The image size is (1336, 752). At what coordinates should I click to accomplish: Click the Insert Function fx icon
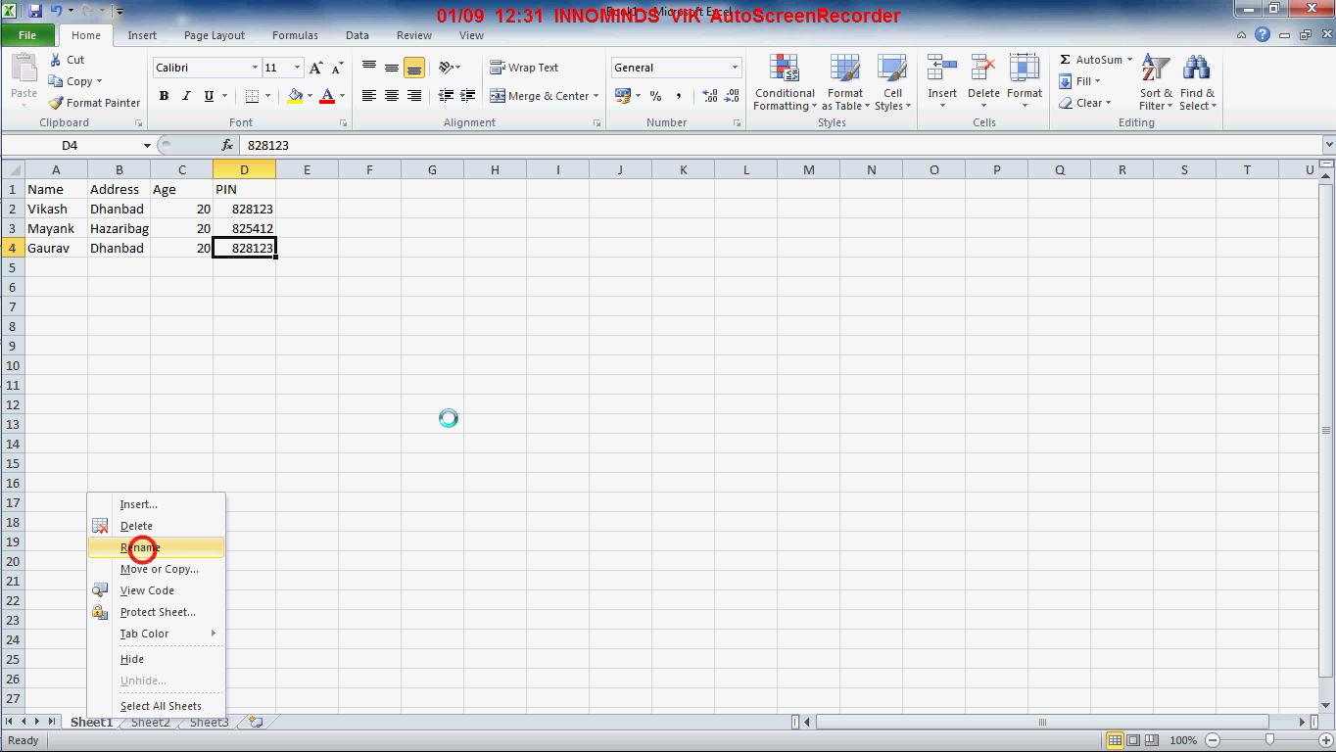click(227, 145)
